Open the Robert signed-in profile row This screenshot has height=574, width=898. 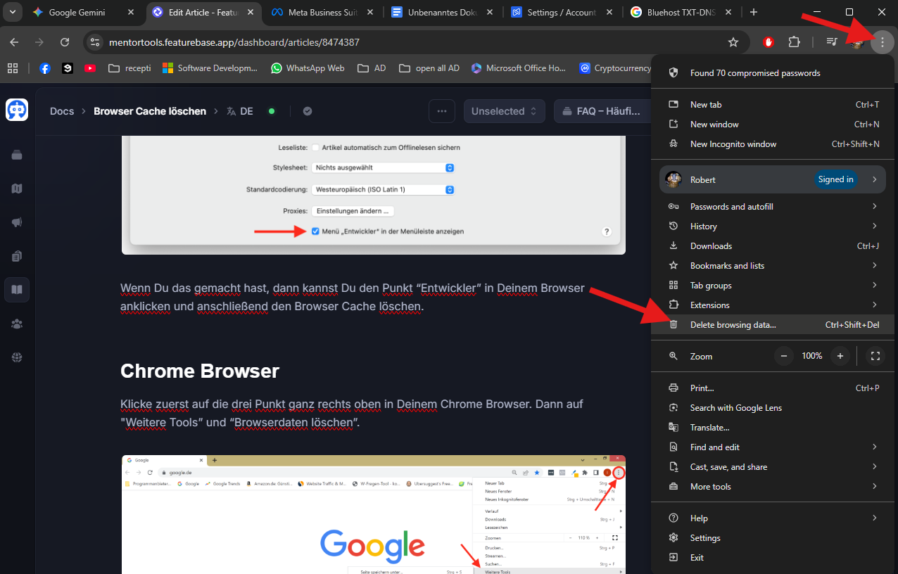point(773,179)
